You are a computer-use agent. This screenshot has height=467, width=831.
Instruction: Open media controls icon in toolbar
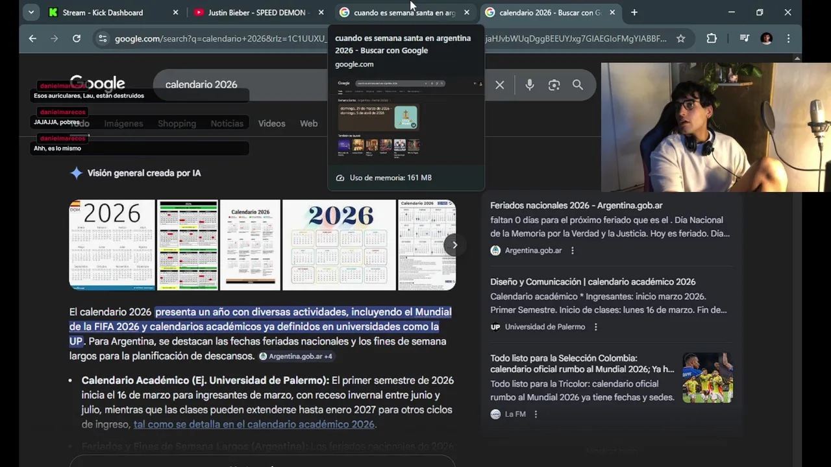[x=744, y=39]
